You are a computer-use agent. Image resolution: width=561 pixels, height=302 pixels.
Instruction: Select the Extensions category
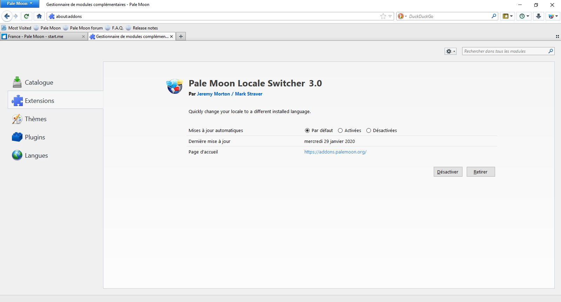(55, 100)
